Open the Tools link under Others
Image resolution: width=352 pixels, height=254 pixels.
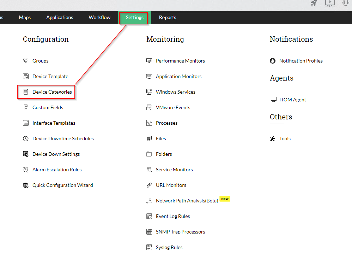[285, 138]
